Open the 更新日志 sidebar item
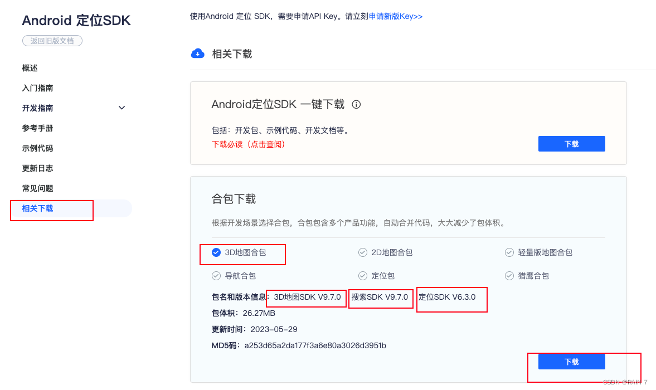This screenshot has width=656, height=390. (x=38, y=168)
